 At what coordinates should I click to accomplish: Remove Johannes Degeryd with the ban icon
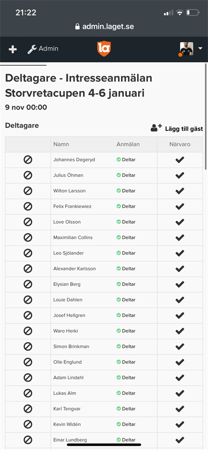point(28,160)
